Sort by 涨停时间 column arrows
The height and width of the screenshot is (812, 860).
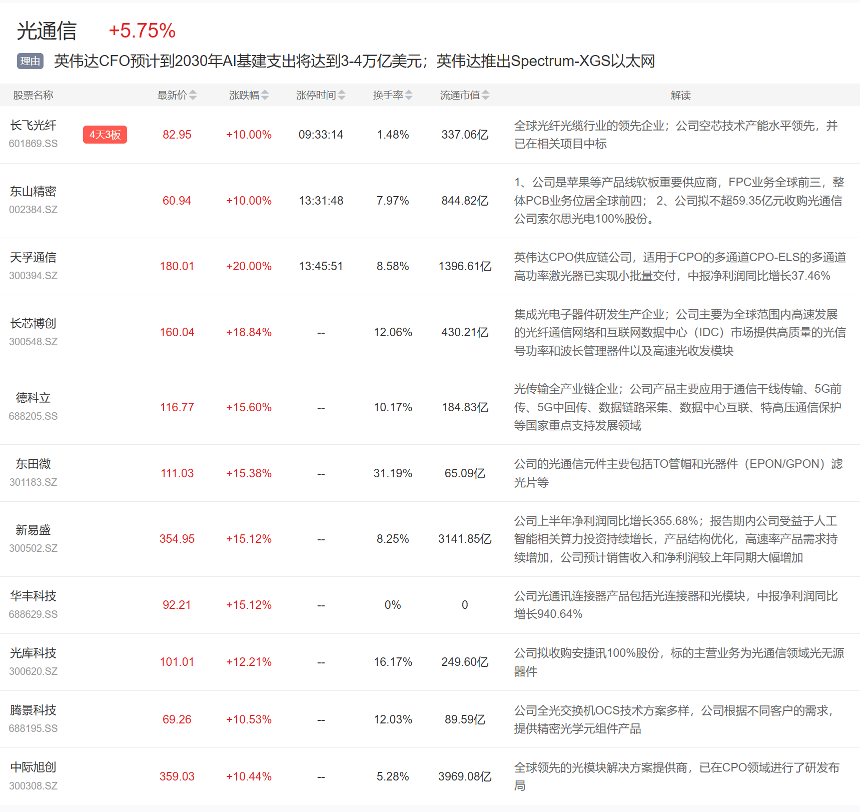tap(341, 95)
